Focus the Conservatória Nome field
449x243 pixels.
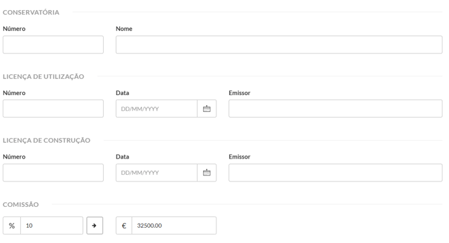point(279,45)
